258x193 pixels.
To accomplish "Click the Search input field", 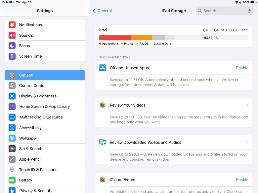I will (222, 11).
